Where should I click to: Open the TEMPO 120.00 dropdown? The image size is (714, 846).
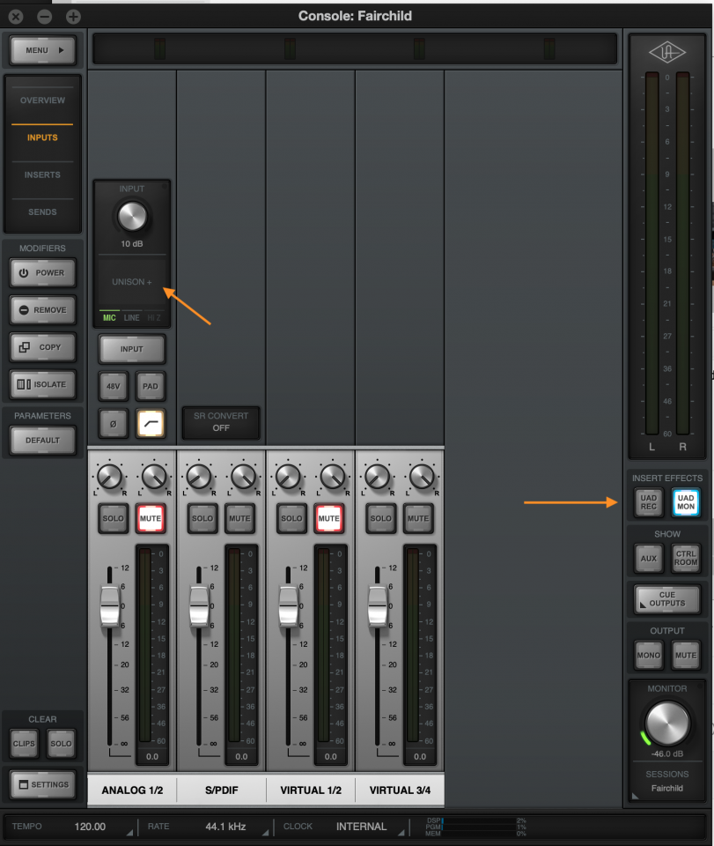coord(70,827)
